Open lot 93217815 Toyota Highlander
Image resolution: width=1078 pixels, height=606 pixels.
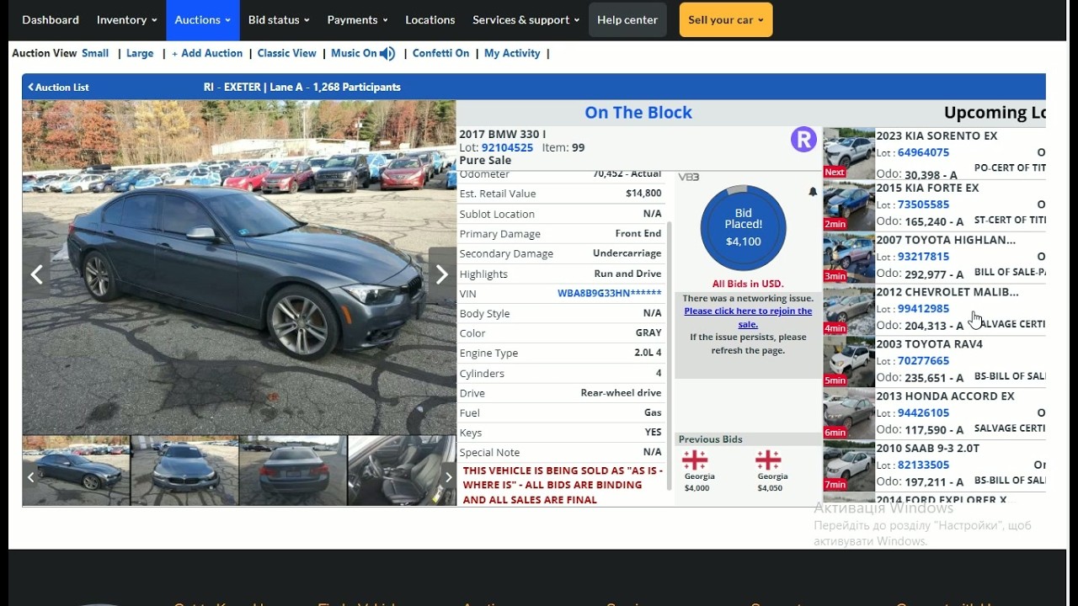pyautogui.click(x=923, y=257)
